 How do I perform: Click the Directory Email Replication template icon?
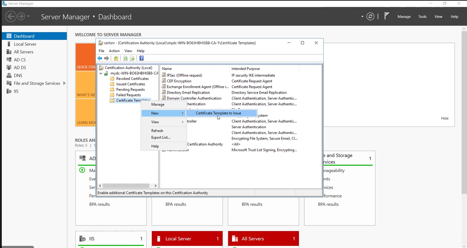(x=164, y=93)
